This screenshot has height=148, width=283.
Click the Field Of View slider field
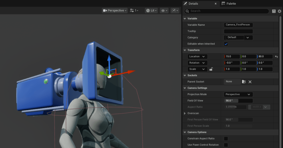238,101
